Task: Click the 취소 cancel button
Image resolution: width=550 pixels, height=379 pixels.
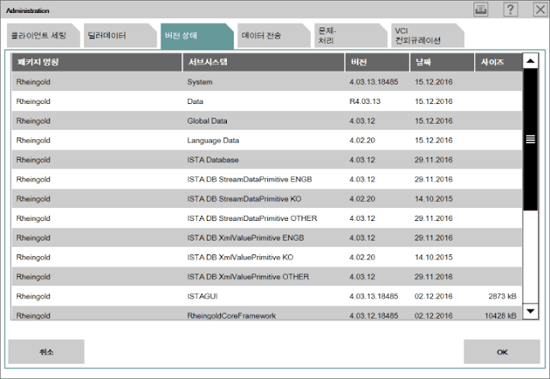Action: pos(46,351)
